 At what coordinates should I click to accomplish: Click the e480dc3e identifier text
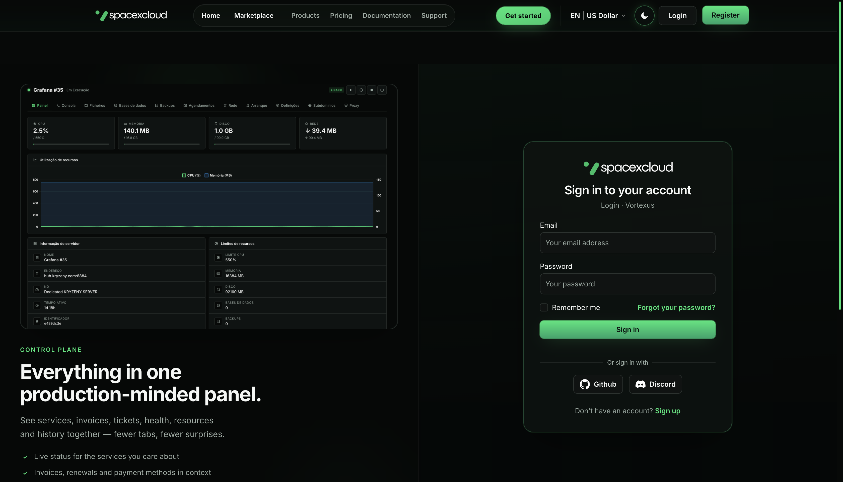[x=53, y=324]
